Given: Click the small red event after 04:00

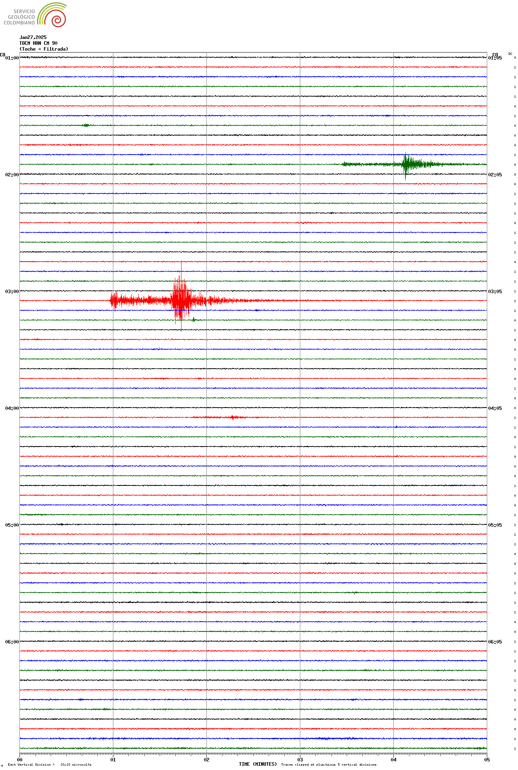Looking at the screenshot, I should coord(233,417).
